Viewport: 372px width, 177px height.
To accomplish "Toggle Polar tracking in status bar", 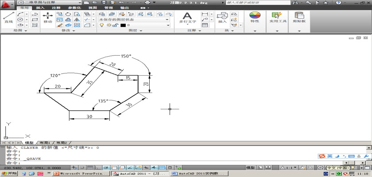I will [x=106, y=168].
